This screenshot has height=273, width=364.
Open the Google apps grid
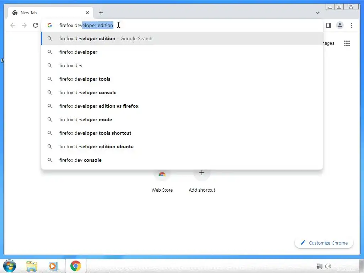pos(347,43)
